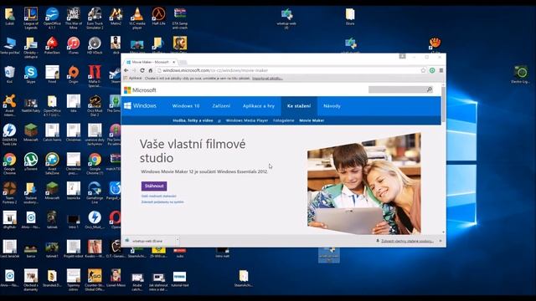Select the Gameforge Live desktop icon

pos(95,192)
